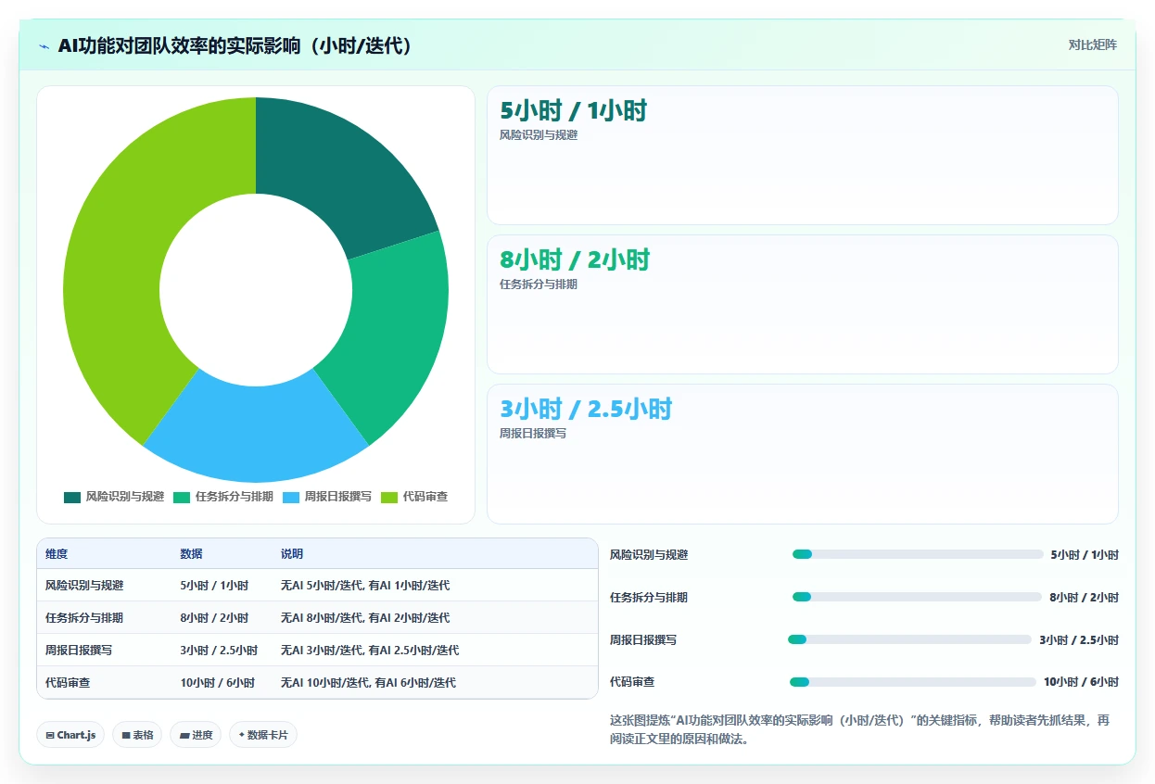
Task: Click table cell 周报日报撰写
Action: pos(79,651)
